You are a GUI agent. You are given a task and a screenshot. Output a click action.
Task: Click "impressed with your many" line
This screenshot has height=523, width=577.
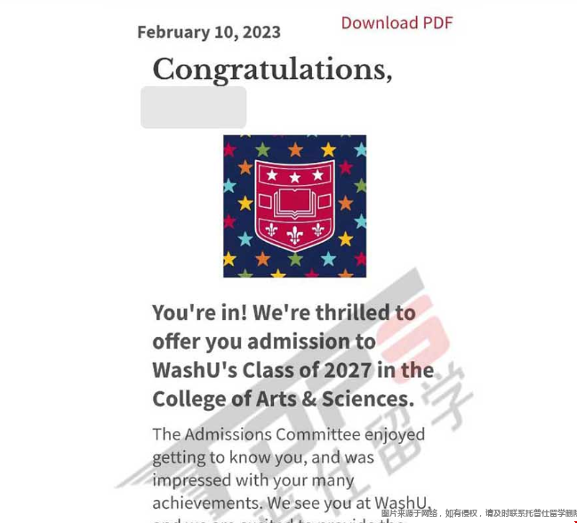click(253, 480)
